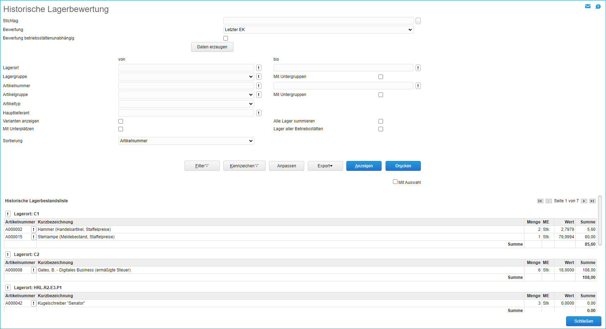This screenshot has height=329, width=606.
Task: Focus the Lagerort von input field
Action: 186,68
